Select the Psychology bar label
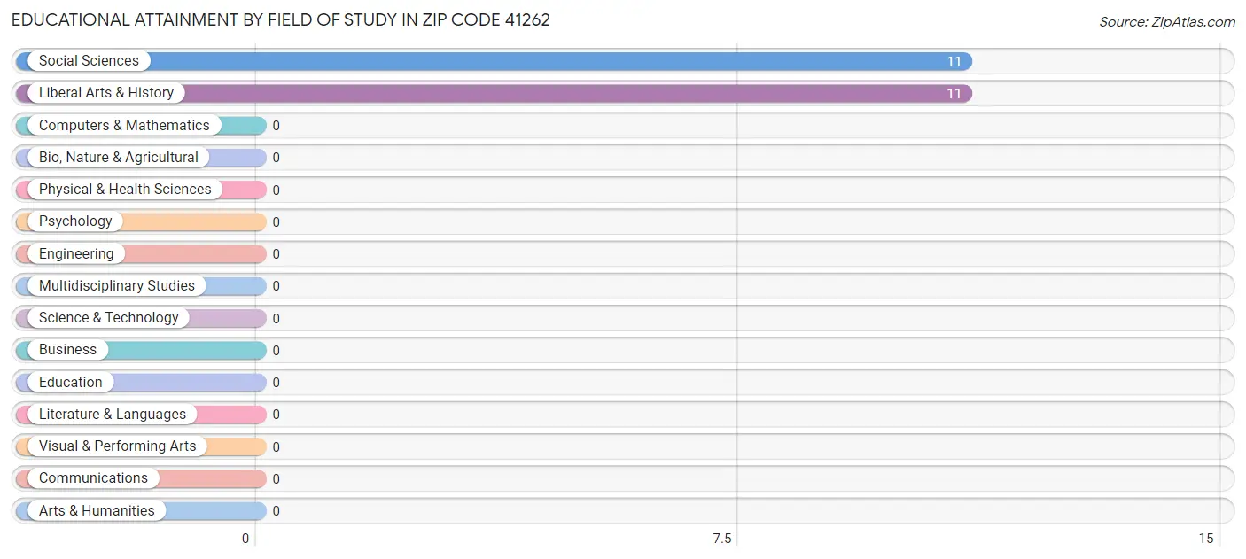Viewport: 1246px width, 559px height. pos(75,221)
